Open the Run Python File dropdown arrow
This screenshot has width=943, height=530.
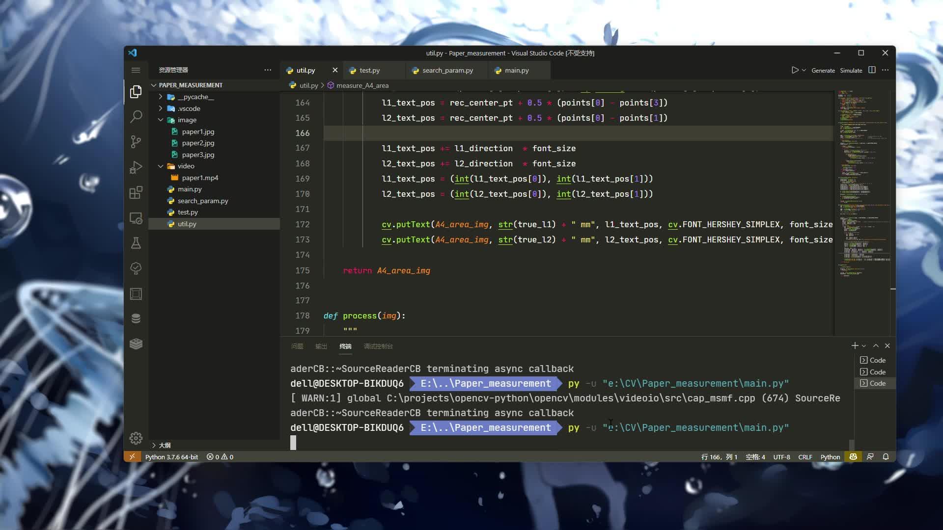(803, 70)
